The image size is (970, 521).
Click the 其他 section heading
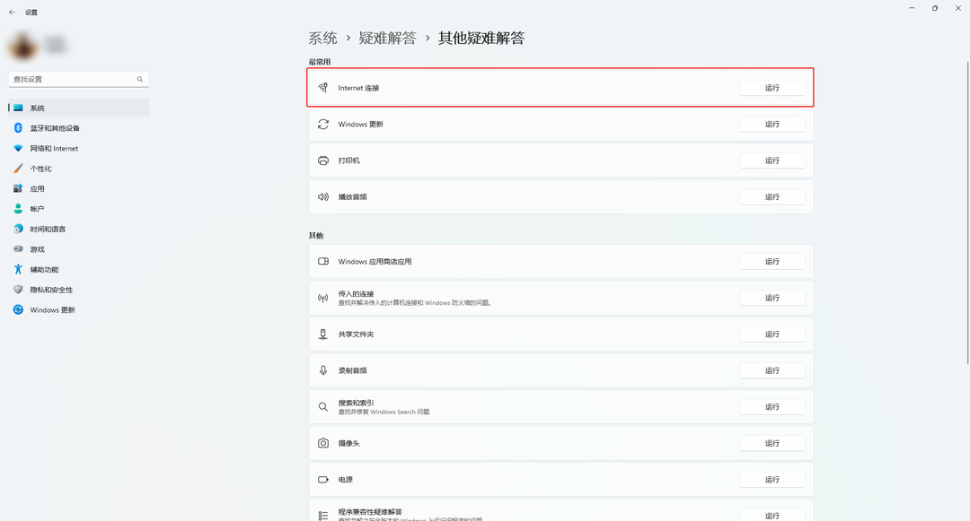point(316,235)
